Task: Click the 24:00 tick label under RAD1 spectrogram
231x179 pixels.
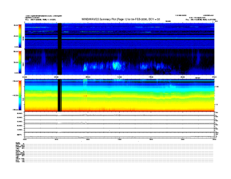Action: (214, 77)
